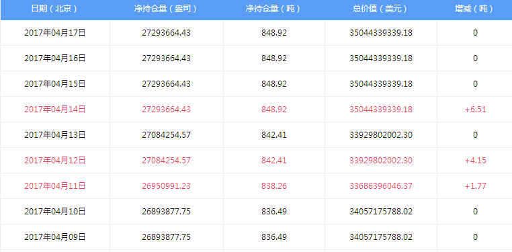Image resolution: width=512 pixels, height=252 pixels.
Task: Click the 净持仓量（吨）column header
Action: (273, 9)
